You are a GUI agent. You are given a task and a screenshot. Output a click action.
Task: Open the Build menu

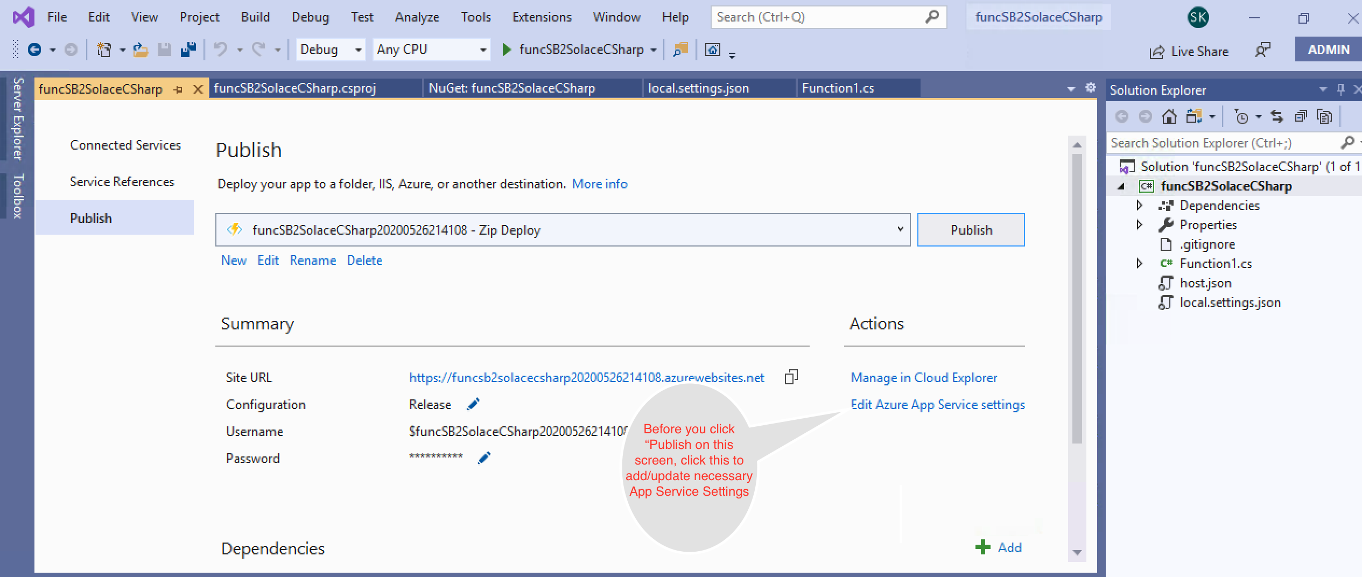point(255,17)
